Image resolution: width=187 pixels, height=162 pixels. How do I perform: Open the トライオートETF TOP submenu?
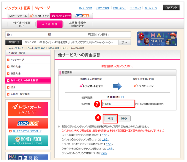(x=21, y=24)
